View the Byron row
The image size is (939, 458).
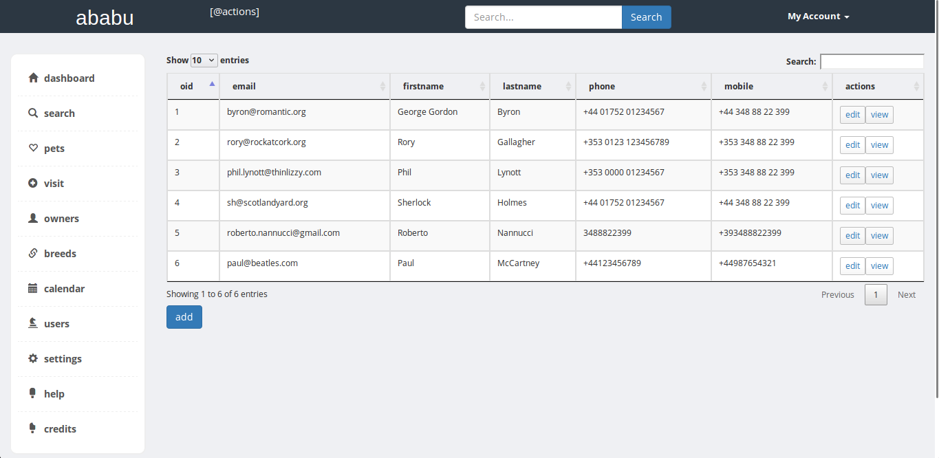pyautogui.click(x=879, y=115)
